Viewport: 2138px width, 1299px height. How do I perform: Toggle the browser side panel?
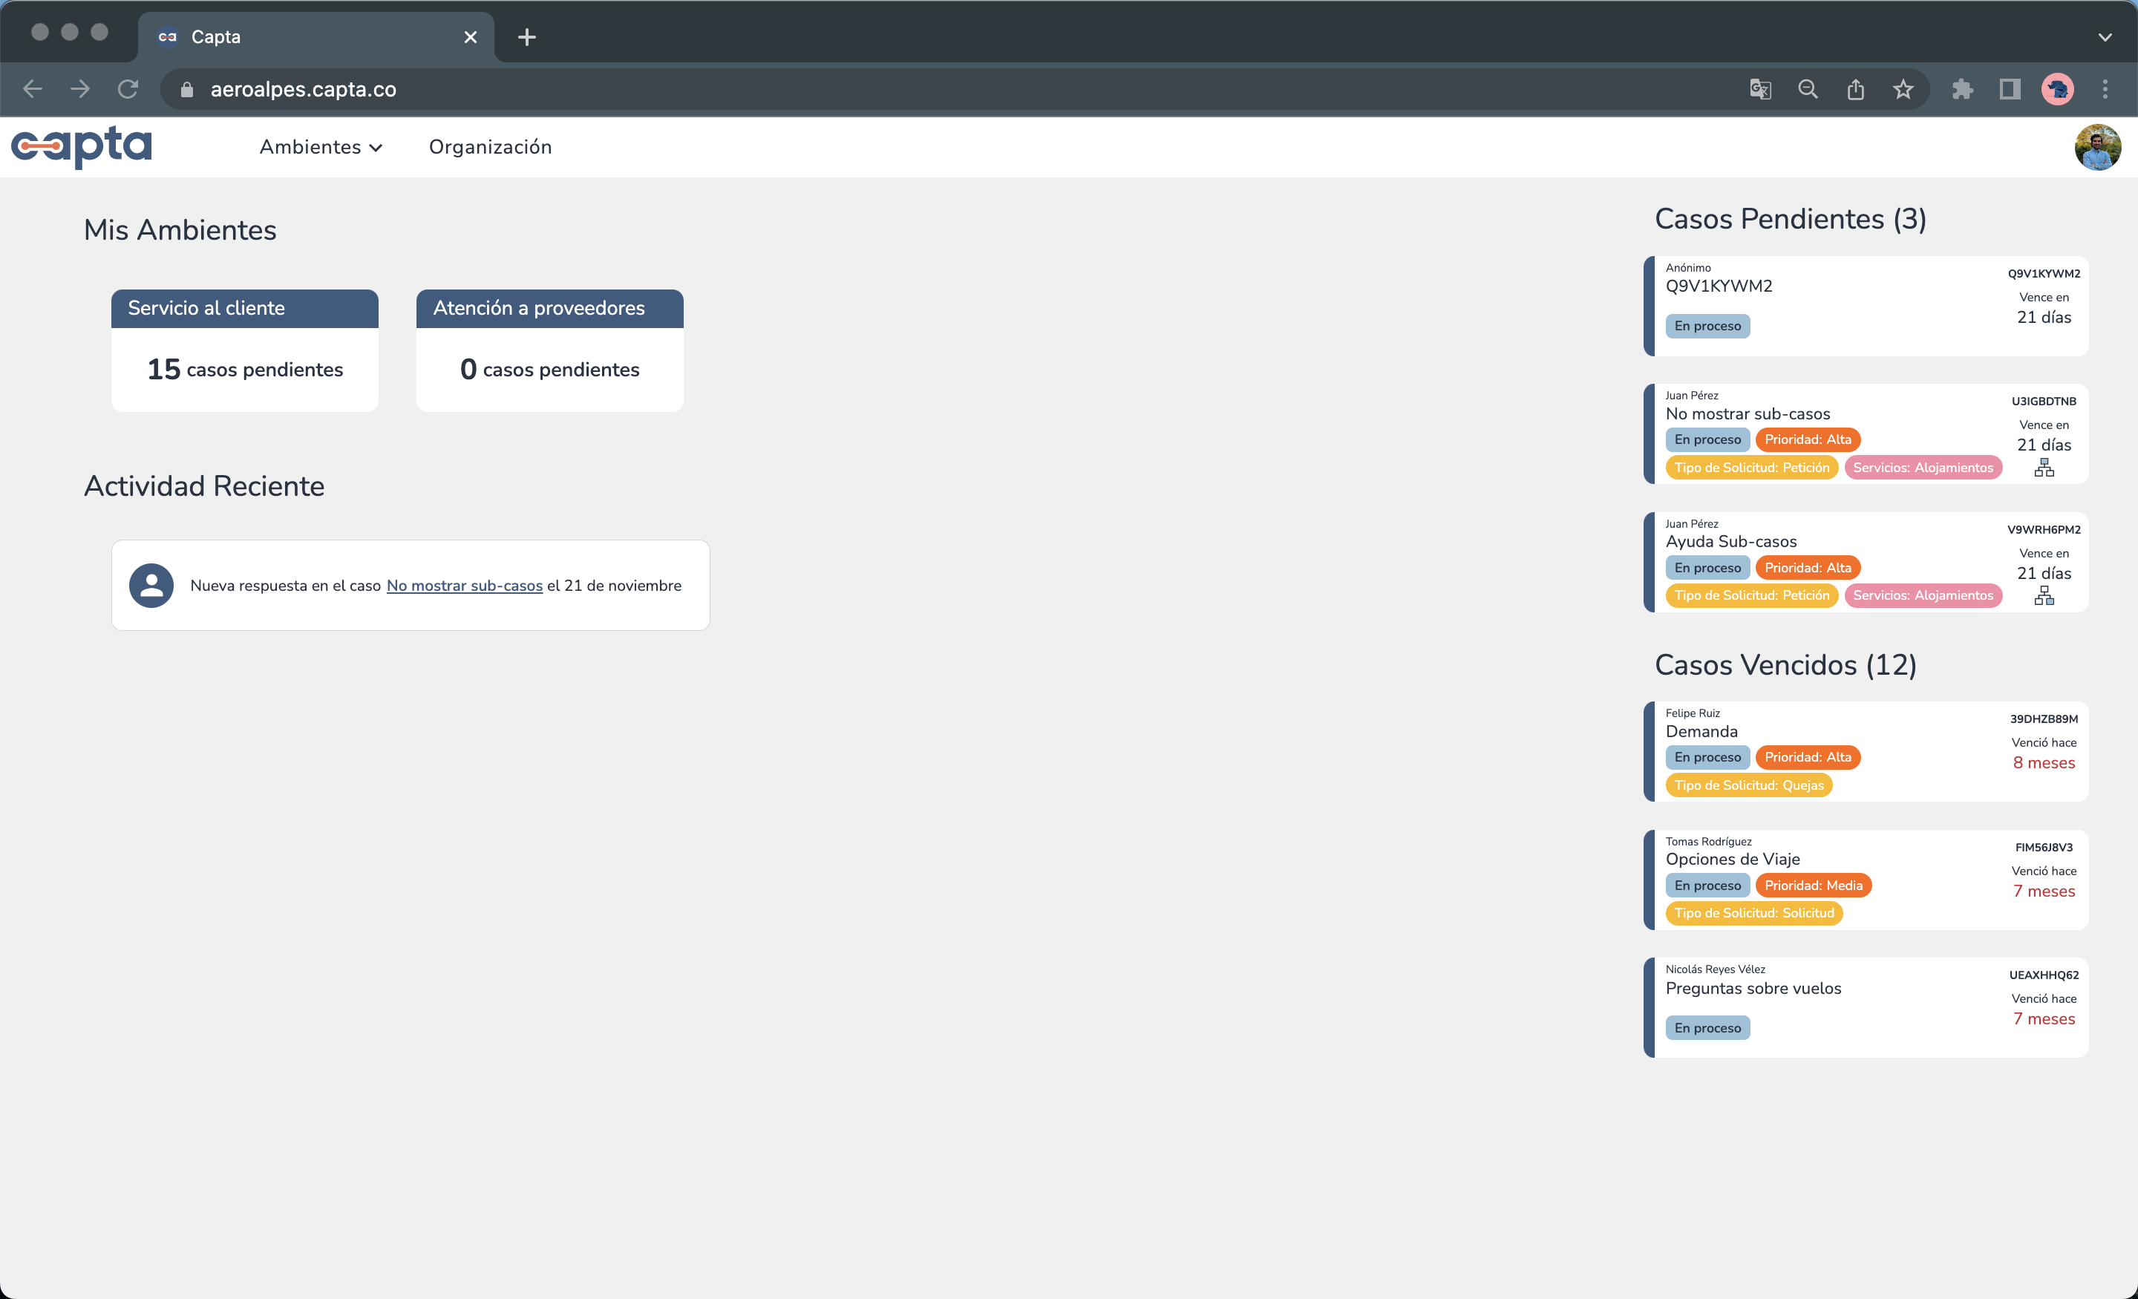(2010, 89)
